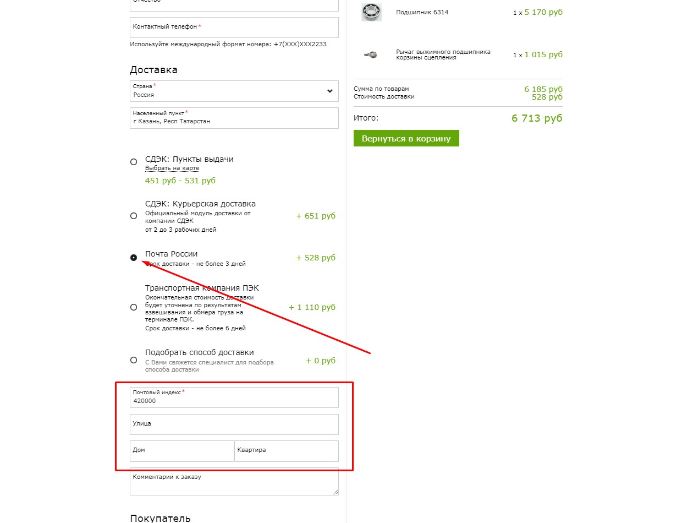The height and width of the screenshot is (523, 693).
Task: Pick Транспортная компания ПЭК delivery option
Action: [134, 307]
